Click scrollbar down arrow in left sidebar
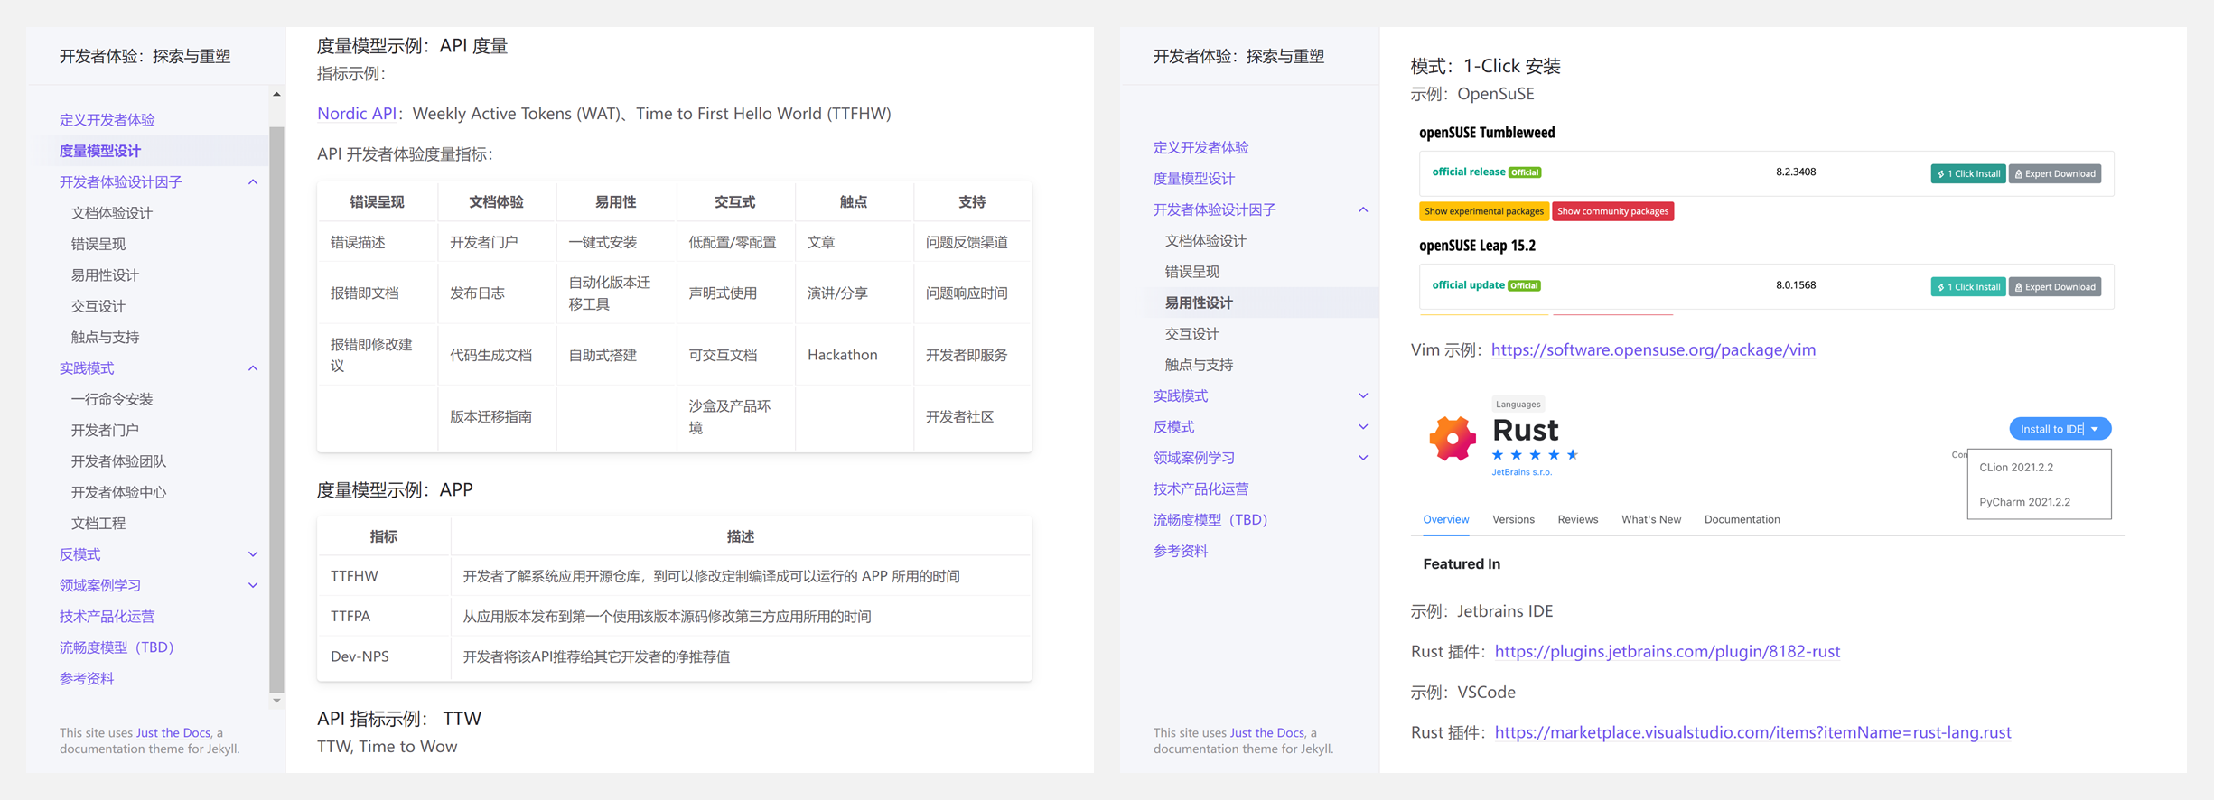2214x800 pixels. (276, 701)
